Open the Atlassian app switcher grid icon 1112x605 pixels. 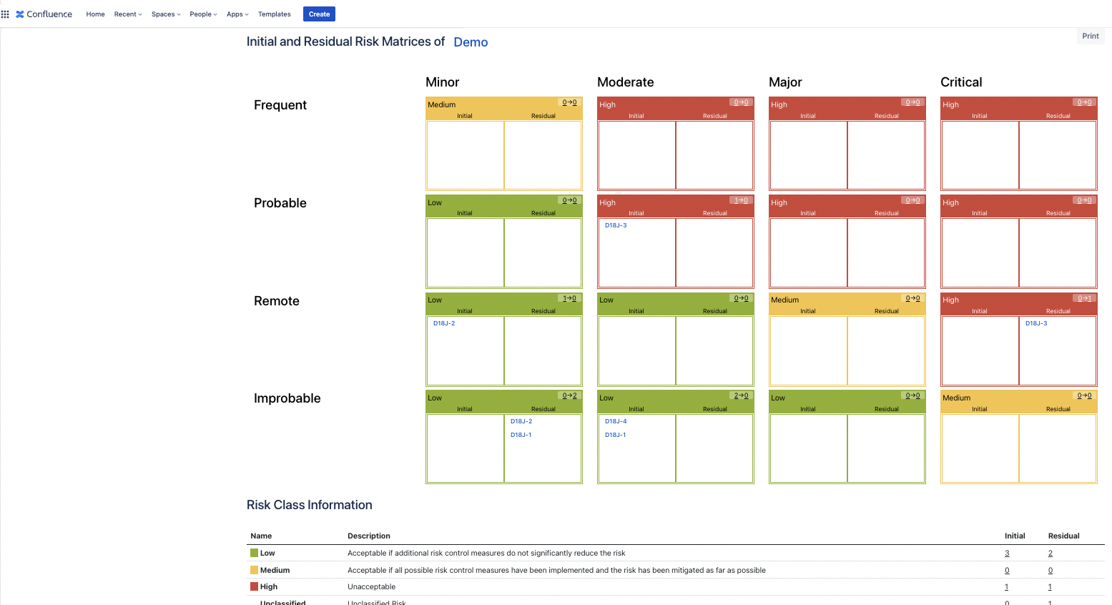click(6, 14)
